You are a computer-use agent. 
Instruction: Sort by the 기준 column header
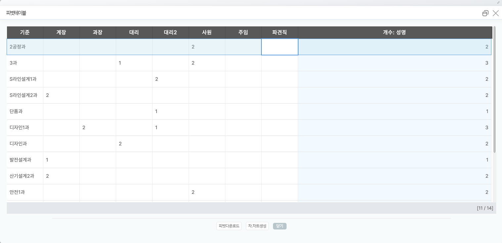click(x=25, y=33)
